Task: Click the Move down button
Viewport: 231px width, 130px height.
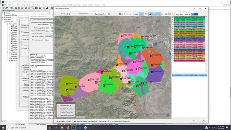Action: [x=179, y=14]
